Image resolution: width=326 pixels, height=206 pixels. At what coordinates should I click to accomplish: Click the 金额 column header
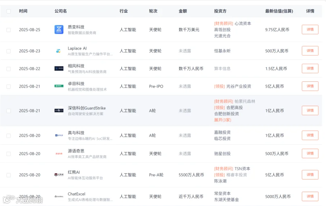click(183, 11)
